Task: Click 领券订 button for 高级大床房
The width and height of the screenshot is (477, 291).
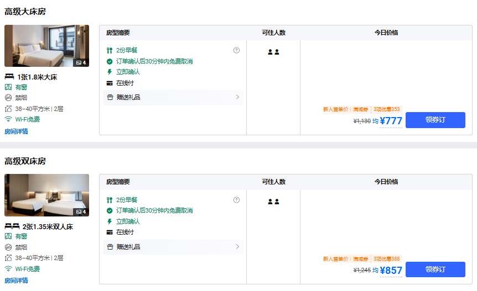Action: click(435, 120)
